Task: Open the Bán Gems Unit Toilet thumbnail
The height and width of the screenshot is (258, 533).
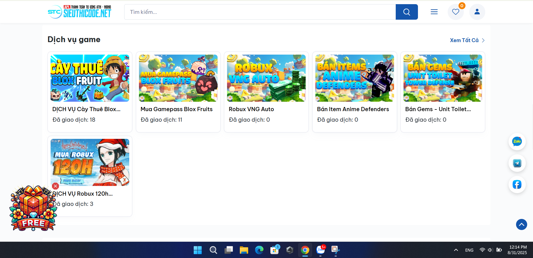Action: point(443,78)
